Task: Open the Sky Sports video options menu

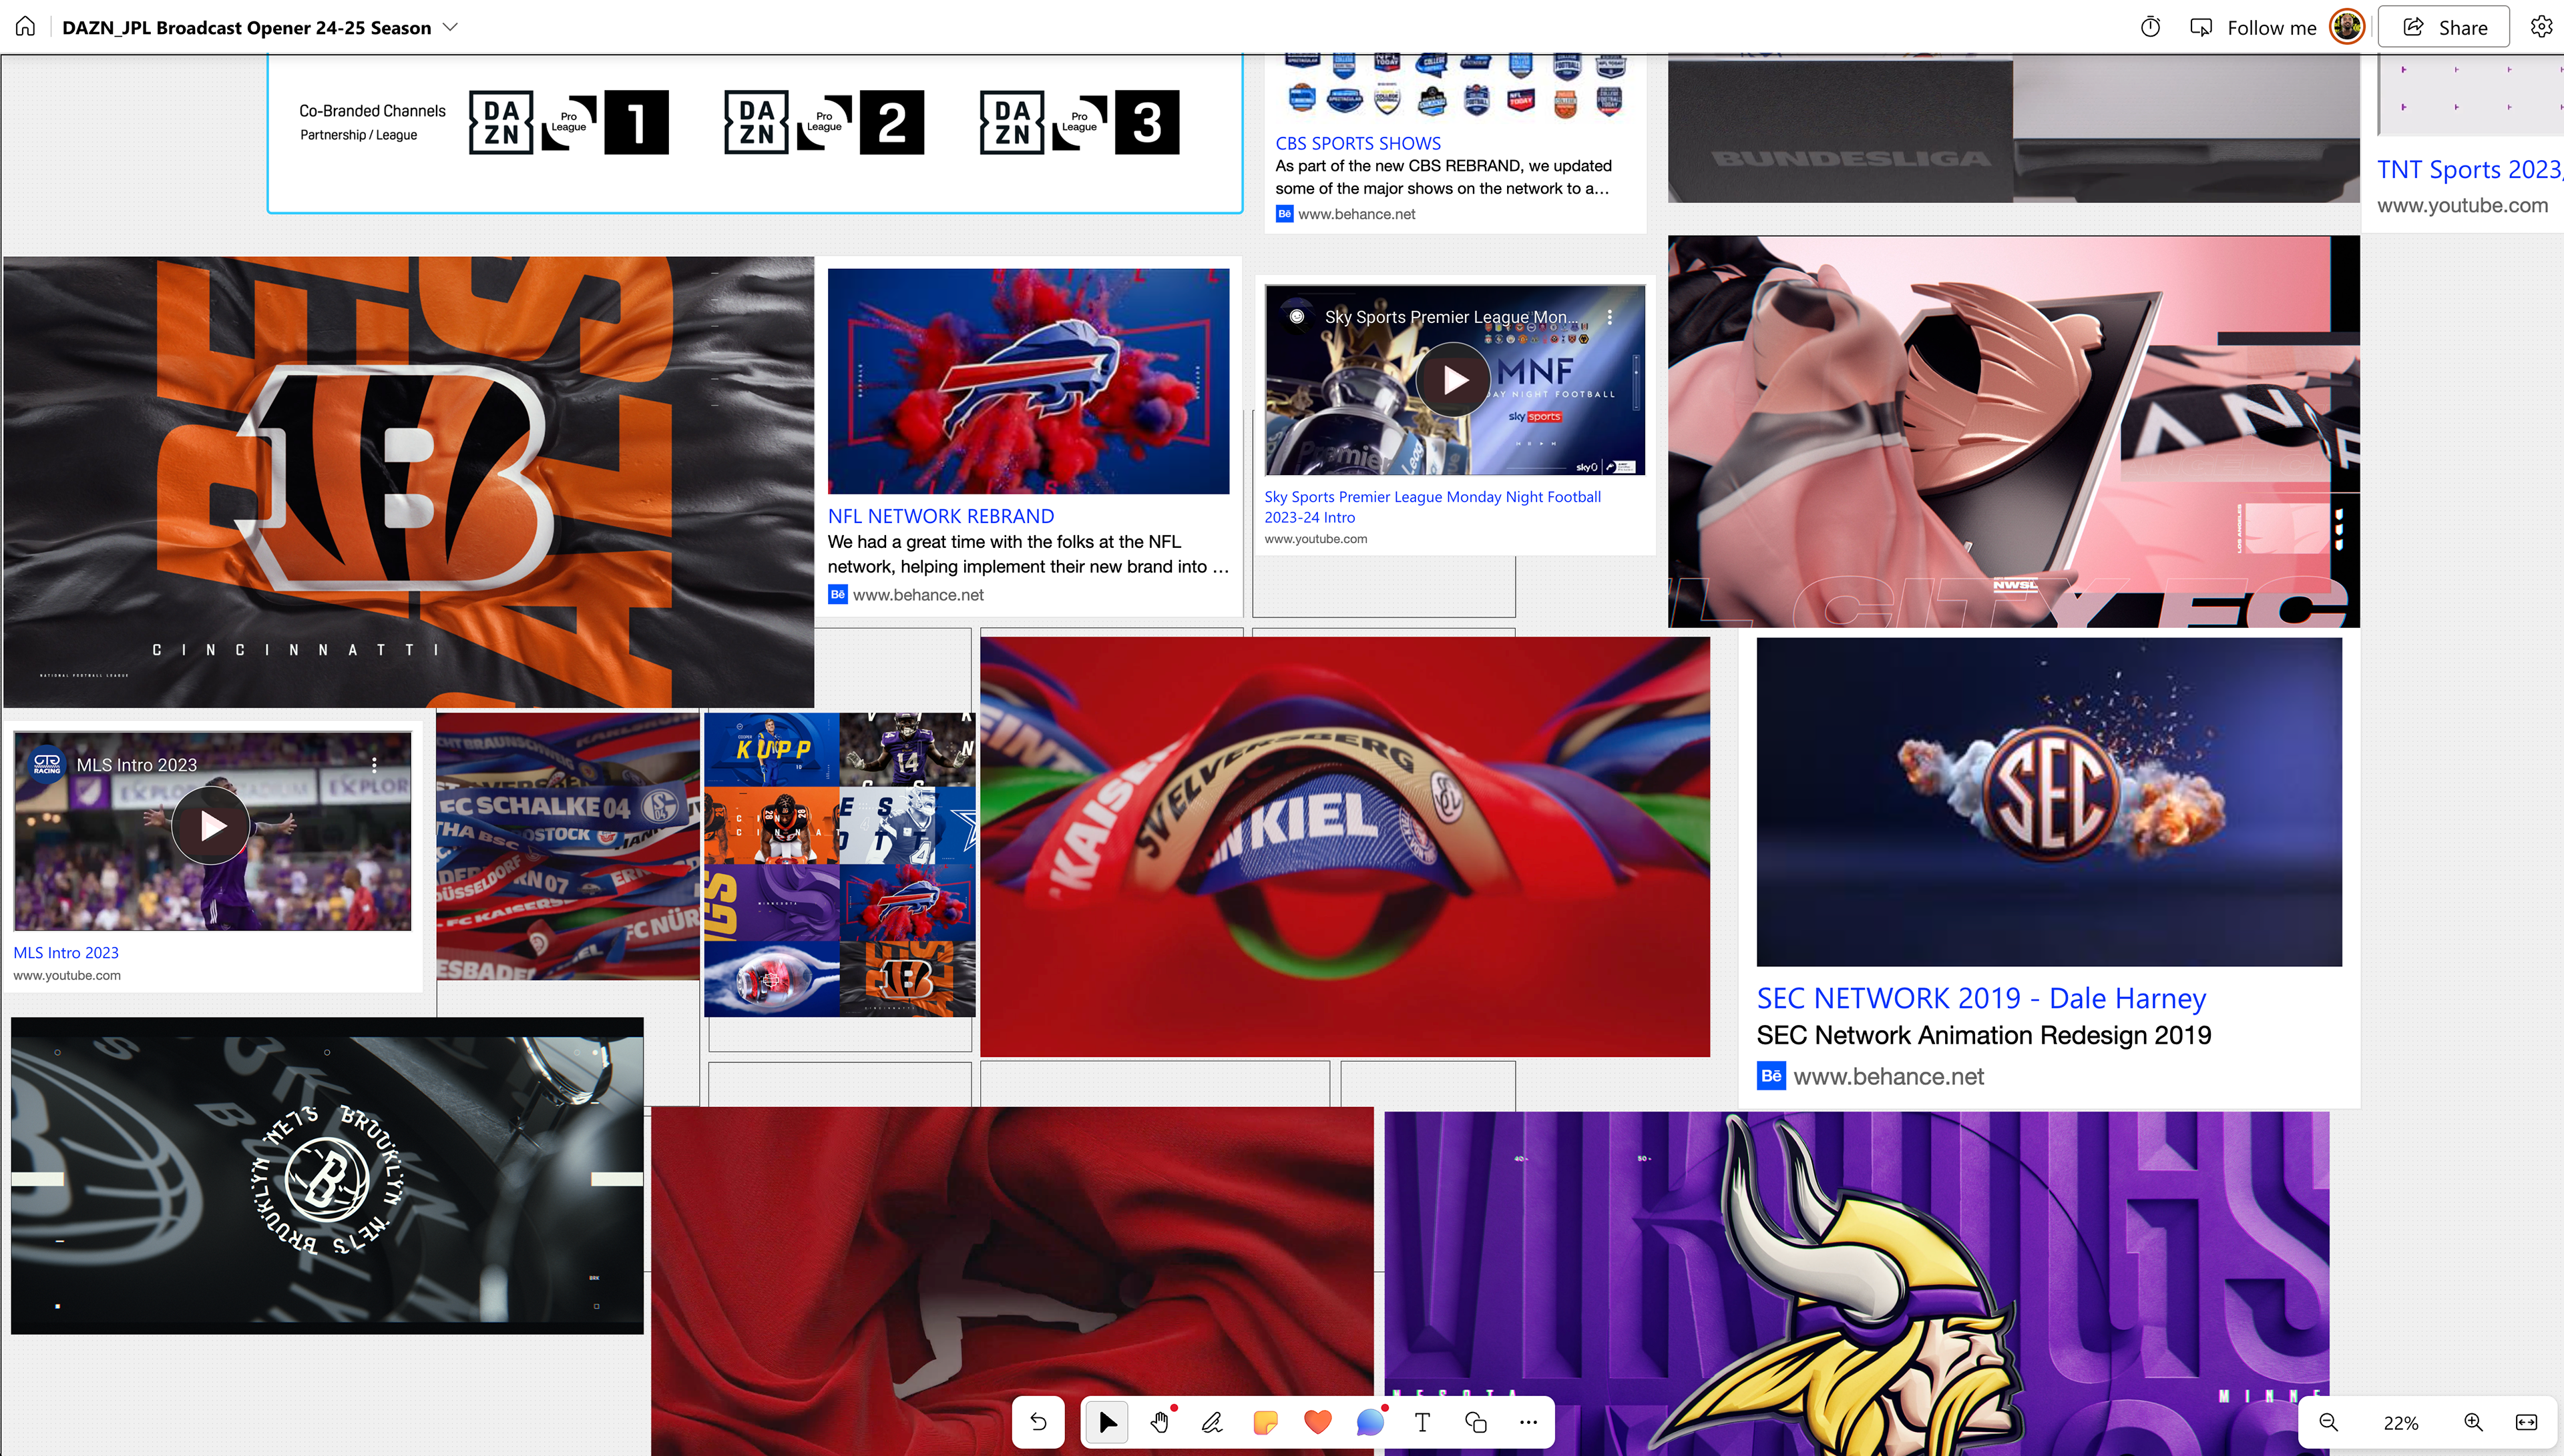Action: 1610,317
